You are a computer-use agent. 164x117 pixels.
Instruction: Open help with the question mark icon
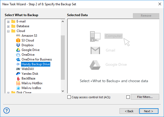click(x=7, y=110)
